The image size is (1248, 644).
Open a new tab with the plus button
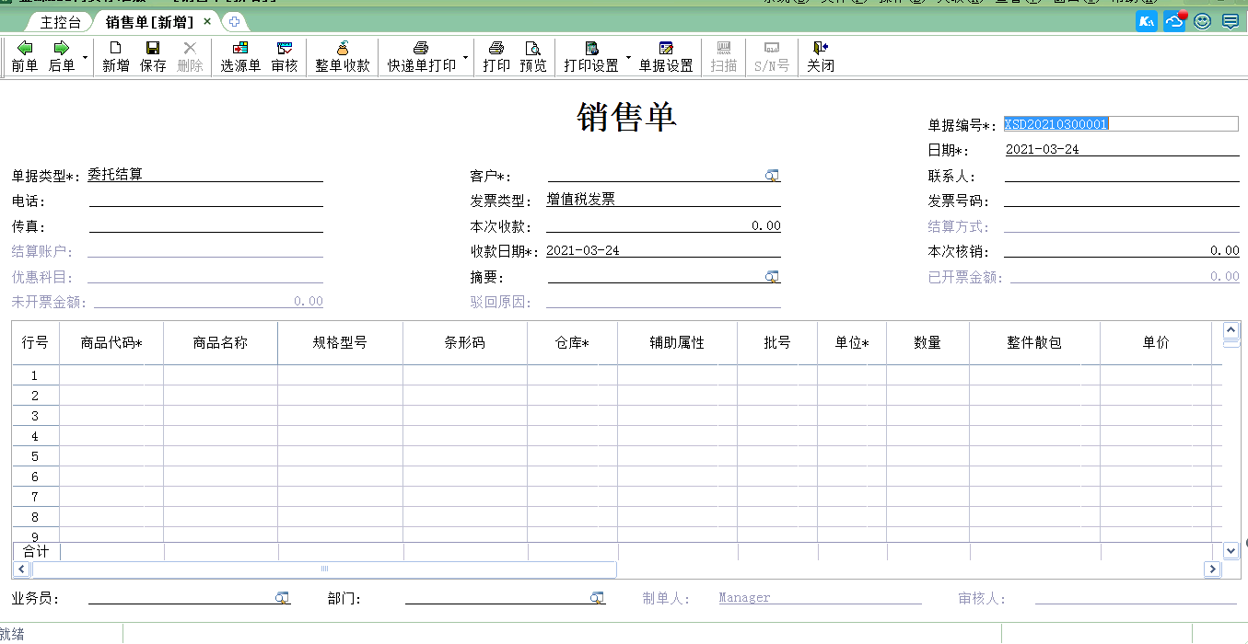point(235,23)
